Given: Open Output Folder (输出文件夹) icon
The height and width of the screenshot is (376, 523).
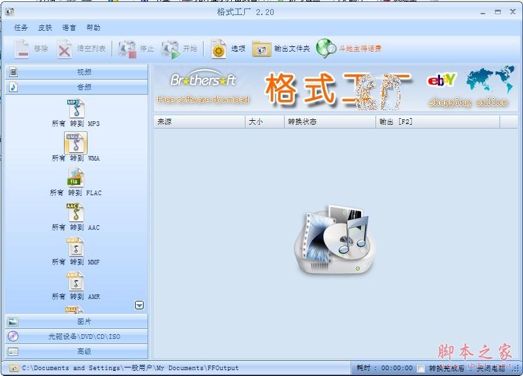Looking at the screenshot, I should [261, 49].
